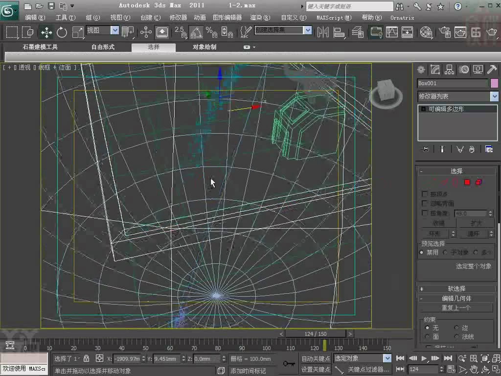Viewport: 501px width, 376px height.
Task: Select the Scale tool
Action: [77, 32]
